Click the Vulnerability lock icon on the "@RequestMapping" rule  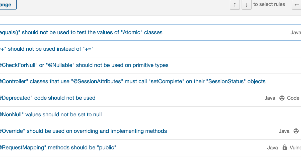(285, 147)
